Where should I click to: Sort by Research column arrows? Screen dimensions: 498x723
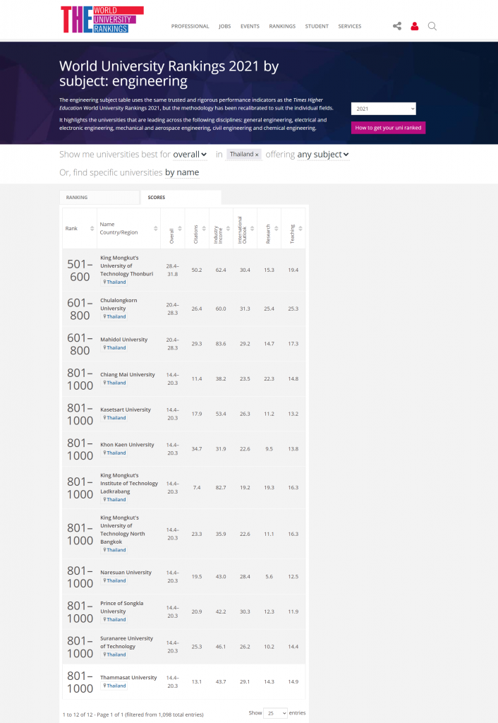[x=277, y=229]
